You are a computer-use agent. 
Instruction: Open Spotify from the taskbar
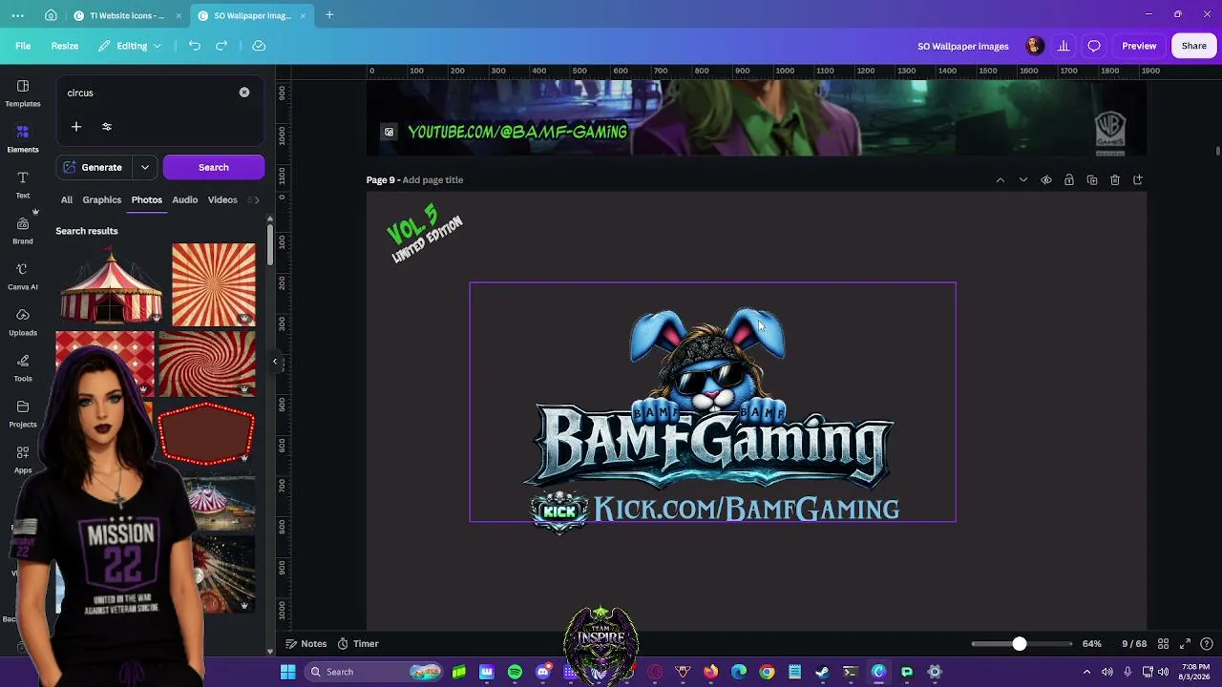(516, 672)
